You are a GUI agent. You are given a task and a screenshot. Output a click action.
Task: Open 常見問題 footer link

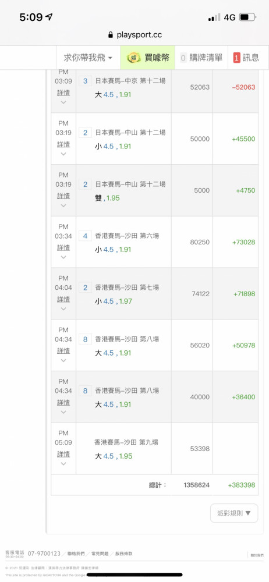pyautogui.click(x=100, y=553)
